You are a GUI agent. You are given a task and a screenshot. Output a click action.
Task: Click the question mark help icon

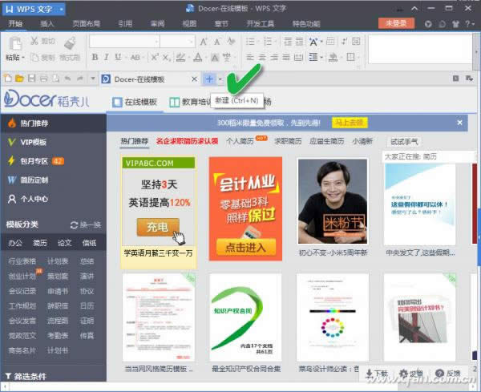coord(467,23)
